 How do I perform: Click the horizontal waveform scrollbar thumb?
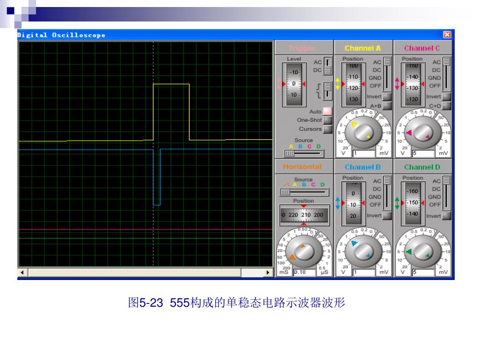135,273
